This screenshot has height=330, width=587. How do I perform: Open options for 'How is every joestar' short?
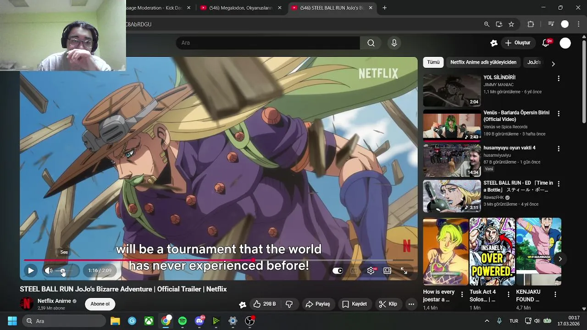(462, 295)
